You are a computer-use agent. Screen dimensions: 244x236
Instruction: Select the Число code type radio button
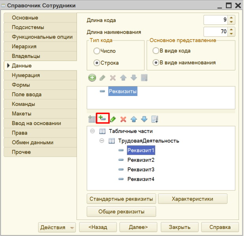[97, 51]
